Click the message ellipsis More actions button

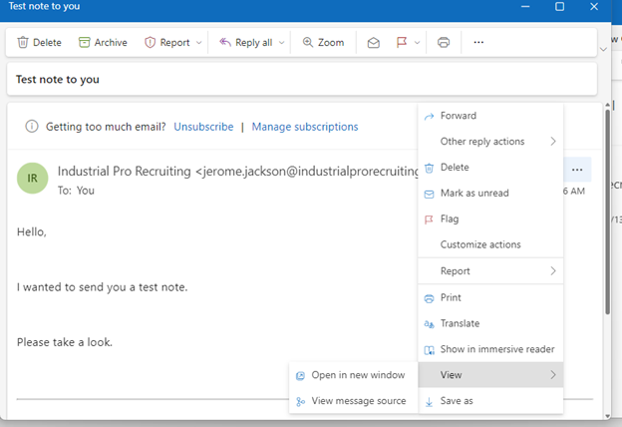tap(577, 170)
